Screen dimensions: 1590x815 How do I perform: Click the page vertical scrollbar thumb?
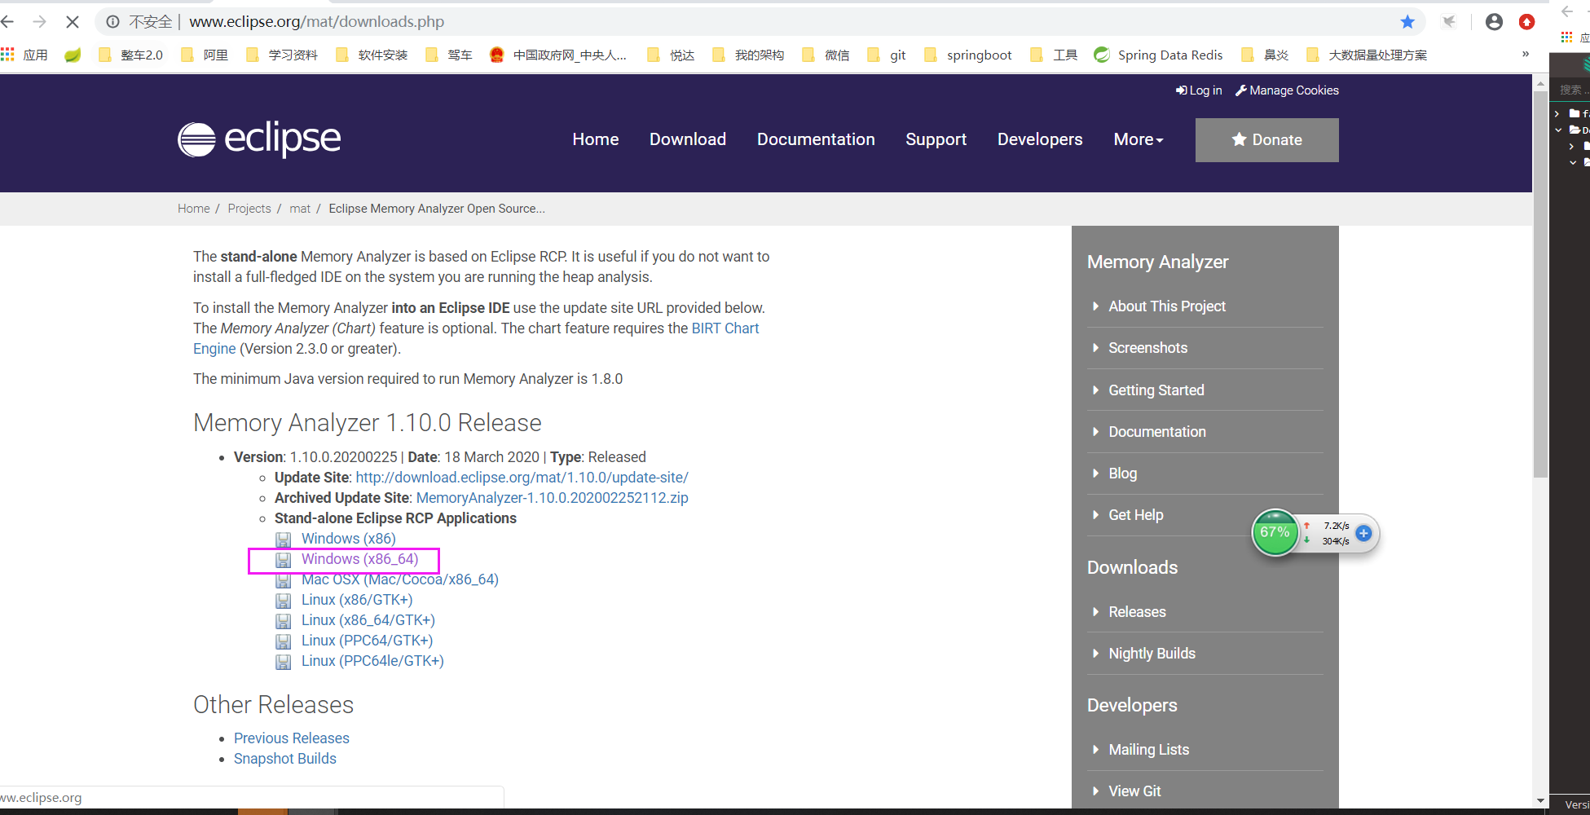click(1540, 285)
